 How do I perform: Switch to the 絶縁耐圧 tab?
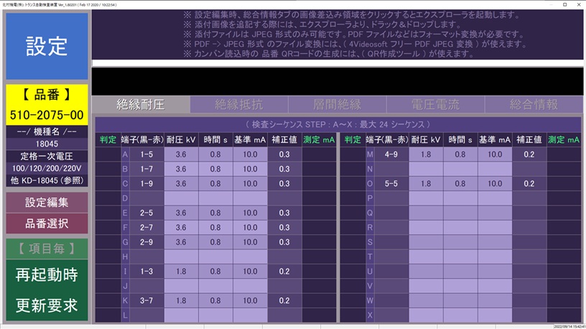coord(141,104)
